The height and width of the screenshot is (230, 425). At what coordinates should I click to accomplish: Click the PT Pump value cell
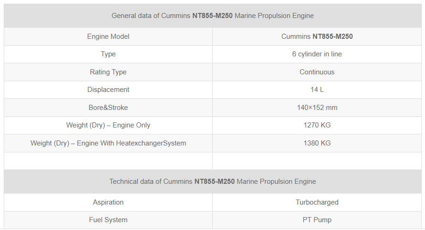pos(317,220)
